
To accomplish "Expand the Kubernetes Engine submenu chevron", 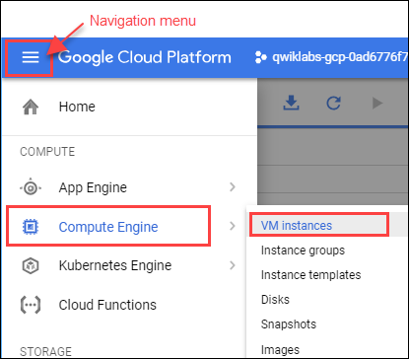I will coord(233,265).
